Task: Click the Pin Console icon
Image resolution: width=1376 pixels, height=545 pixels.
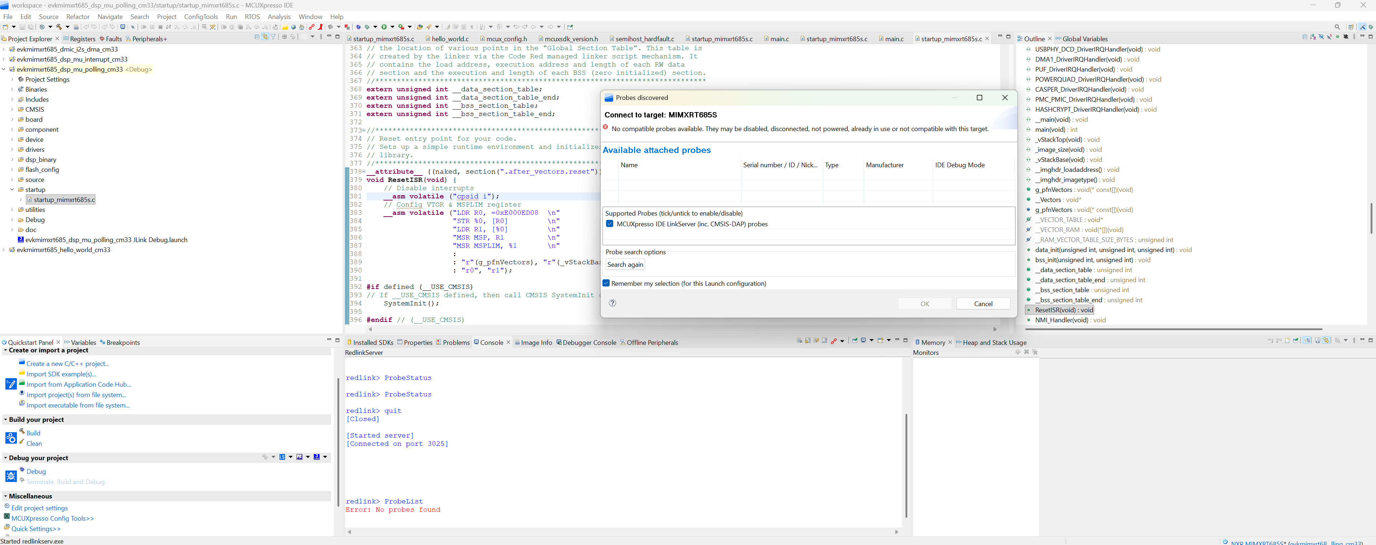Action: click(x=855, y=340)
